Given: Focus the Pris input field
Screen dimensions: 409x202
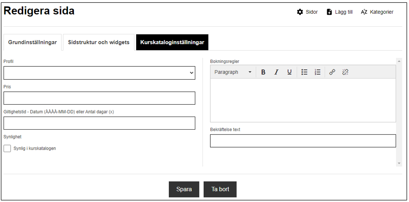Looking at the screenshot, I should pyautogui.click(x=99, y=98).
